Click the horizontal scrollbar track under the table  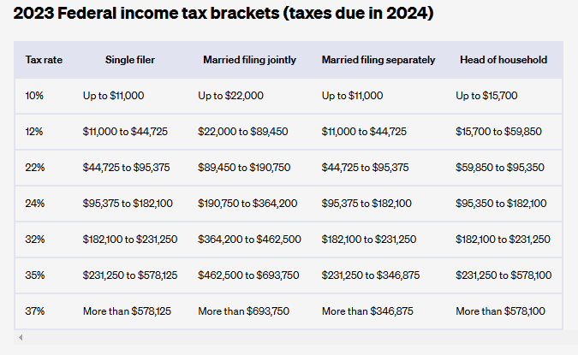[291, 338]
